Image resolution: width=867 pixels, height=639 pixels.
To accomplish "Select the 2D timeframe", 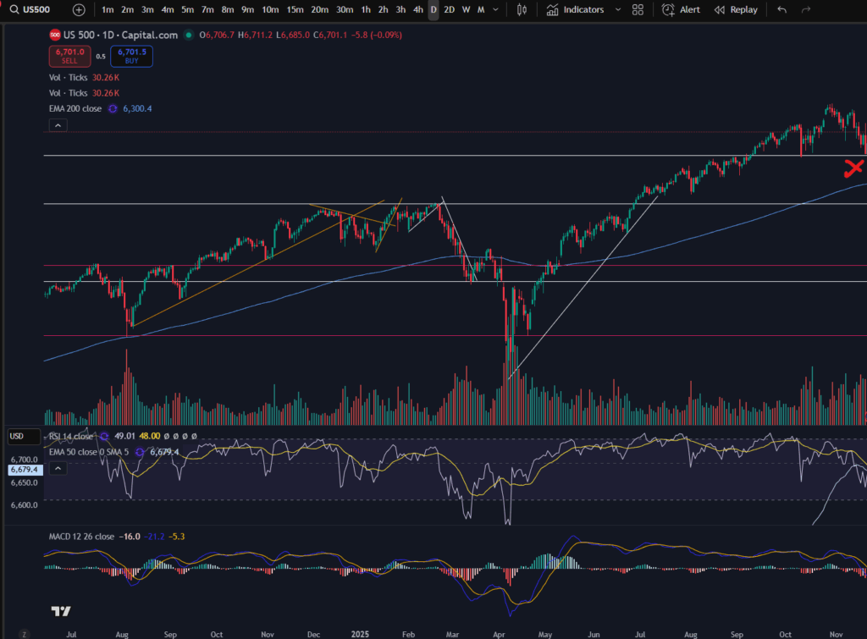I will point(450,9).
